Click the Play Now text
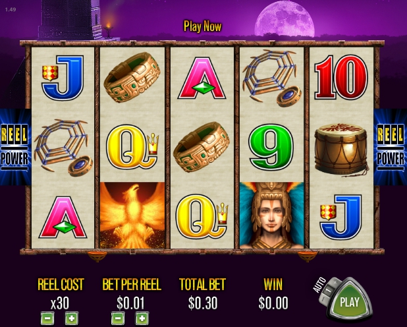The image size is (407, 327). [202, 26]
